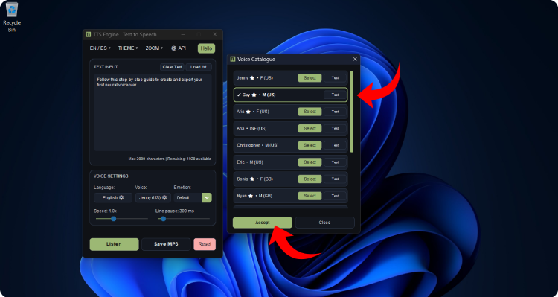Open the Recycle Bin desktop icon
Image resolution: width=558 pixels, height=297 pixels.
click(12, 16)
